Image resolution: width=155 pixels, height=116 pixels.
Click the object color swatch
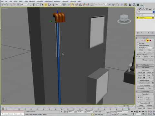click(154, 12)
